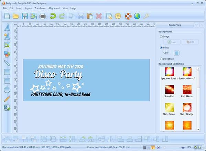Select the Disco Party text on canvas
Viewport: 206px width, 151px height.
click(x=58, y=74)
